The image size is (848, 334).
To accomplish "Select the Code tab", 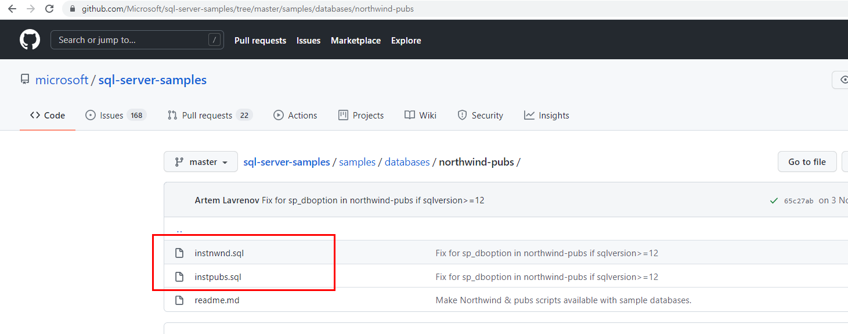I will tap(48, 116).
